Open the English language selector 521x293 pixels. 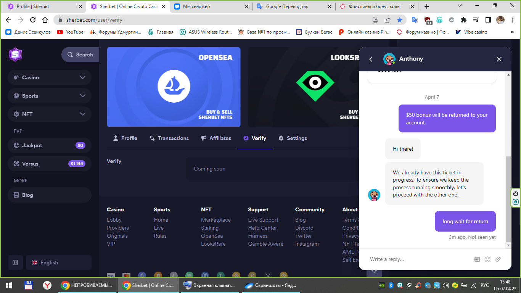point(59,262)
